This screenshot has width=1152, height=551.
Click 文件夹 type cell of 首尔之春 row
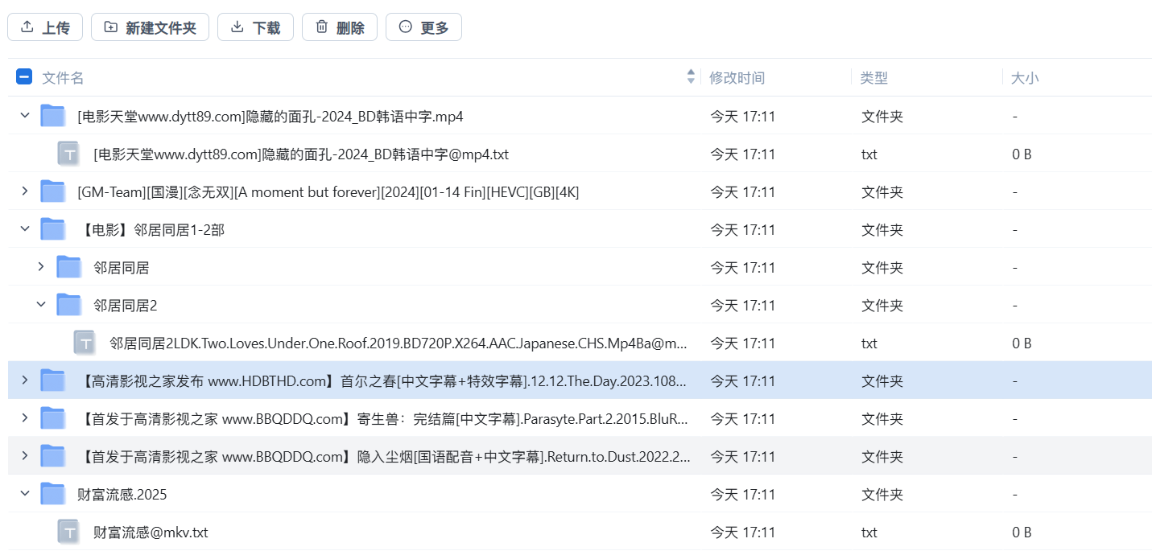pos(882,381)
